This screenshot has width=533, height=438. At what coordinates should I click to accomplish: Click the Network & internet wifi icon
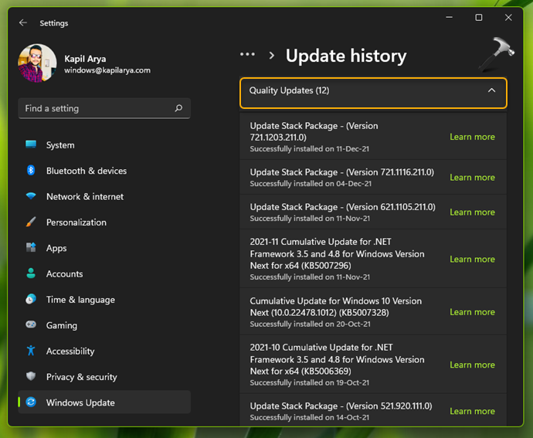(31, 196)
